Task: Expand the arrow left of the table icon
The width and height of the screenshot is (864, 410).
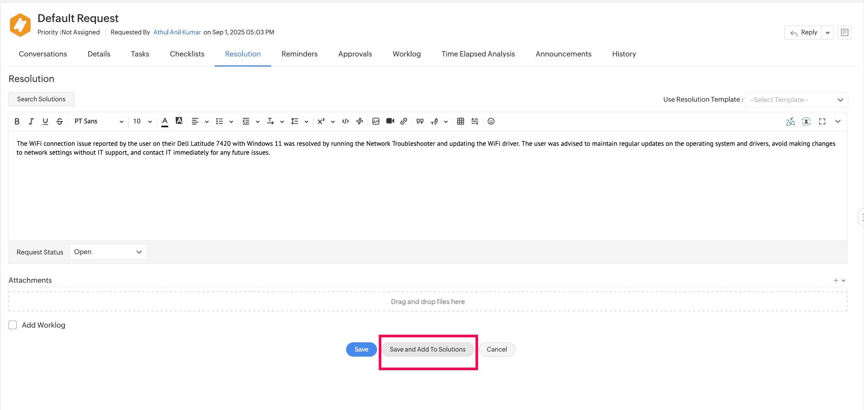Action: coord(446,122)
